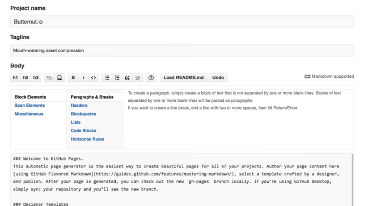
Task: Toggle the Markdown help icon
Action: click(151, 78)
